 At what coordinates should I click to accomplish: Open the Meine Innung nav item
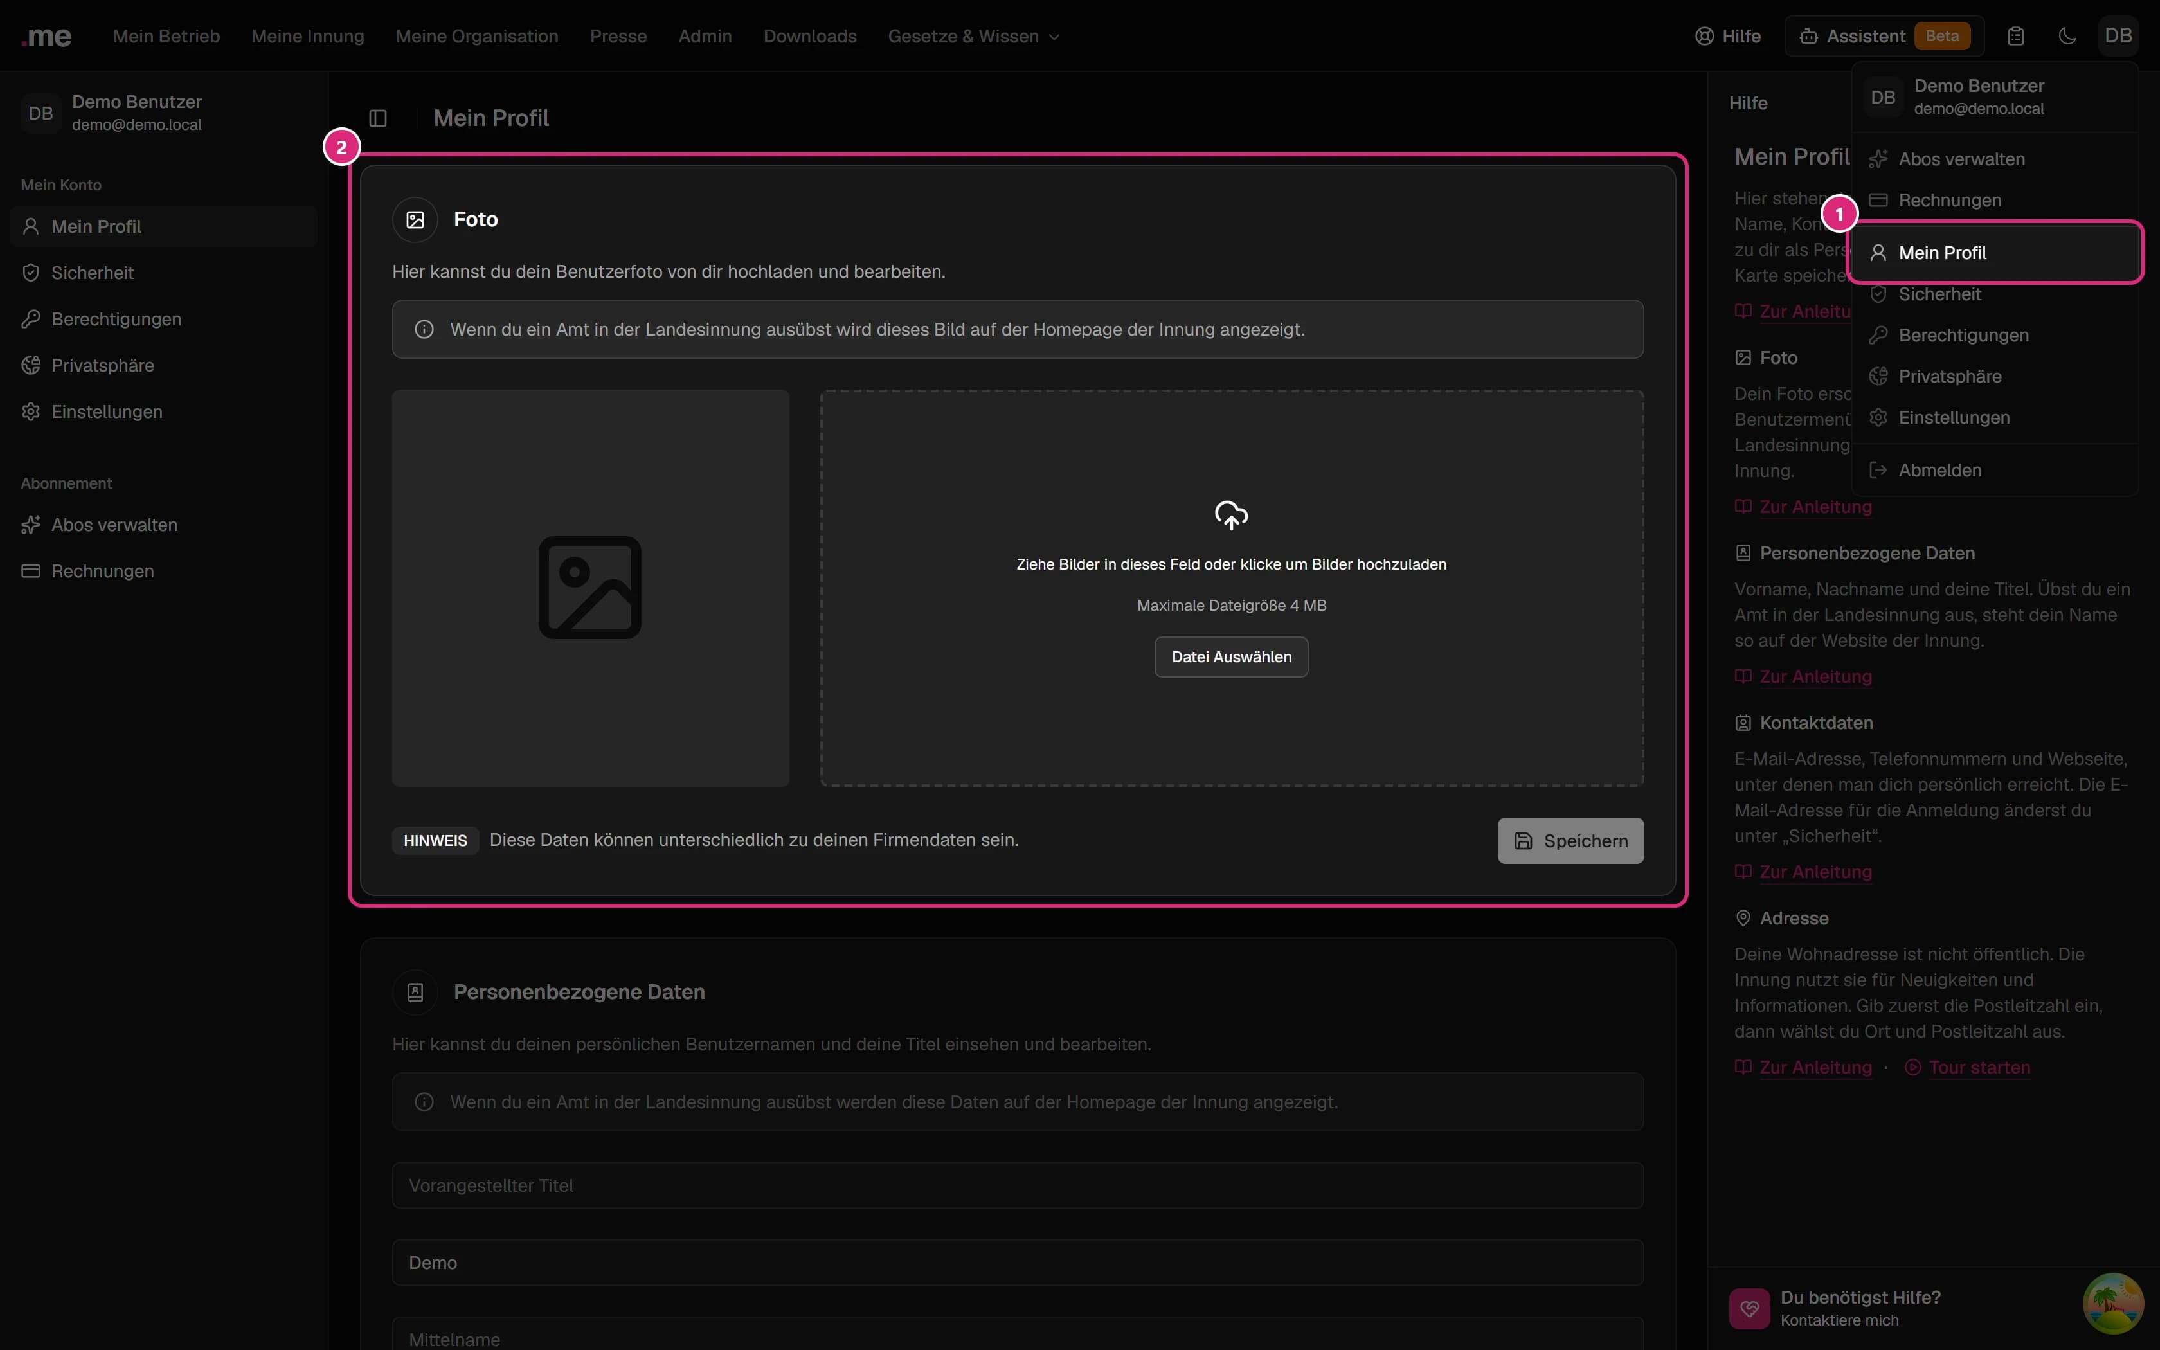pos(308,37)
